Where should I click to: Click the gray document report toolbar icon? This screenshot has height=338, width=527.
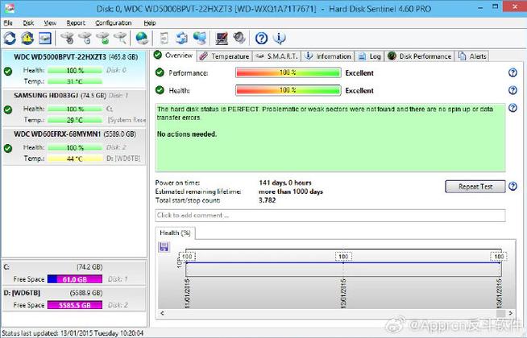coord(164,39)
